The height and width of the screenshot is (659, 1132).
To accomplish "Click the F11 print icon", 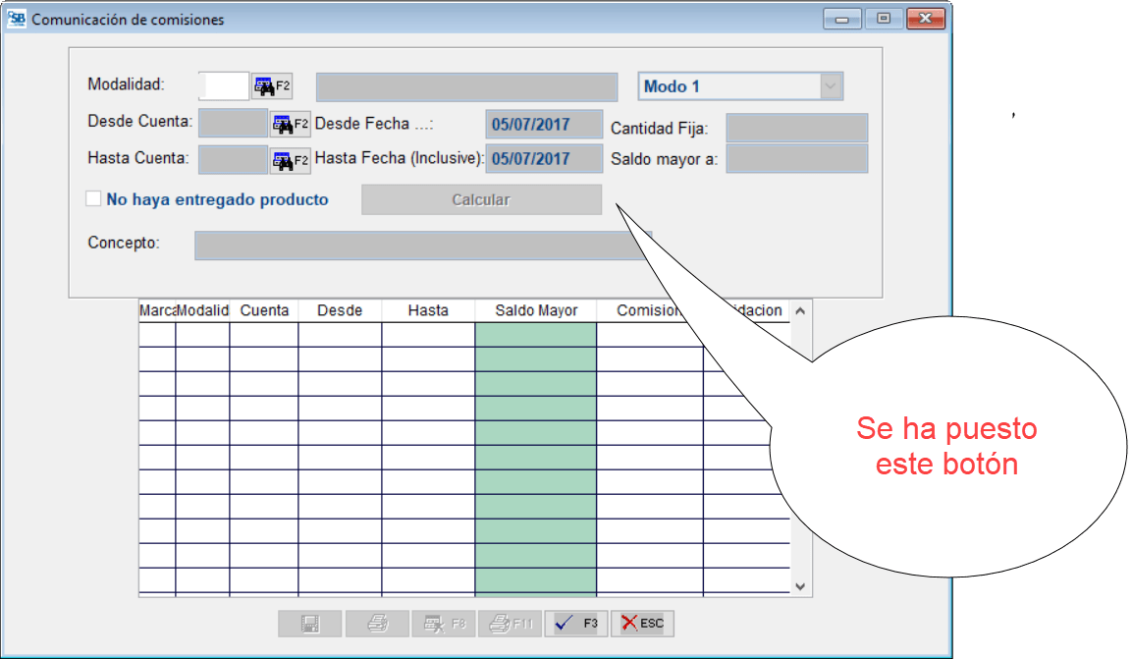I will (510, 624).
